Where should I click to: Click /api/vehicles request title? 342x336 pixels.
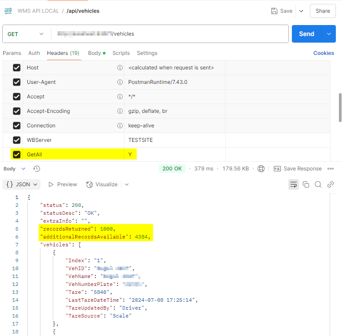(83, 11)
